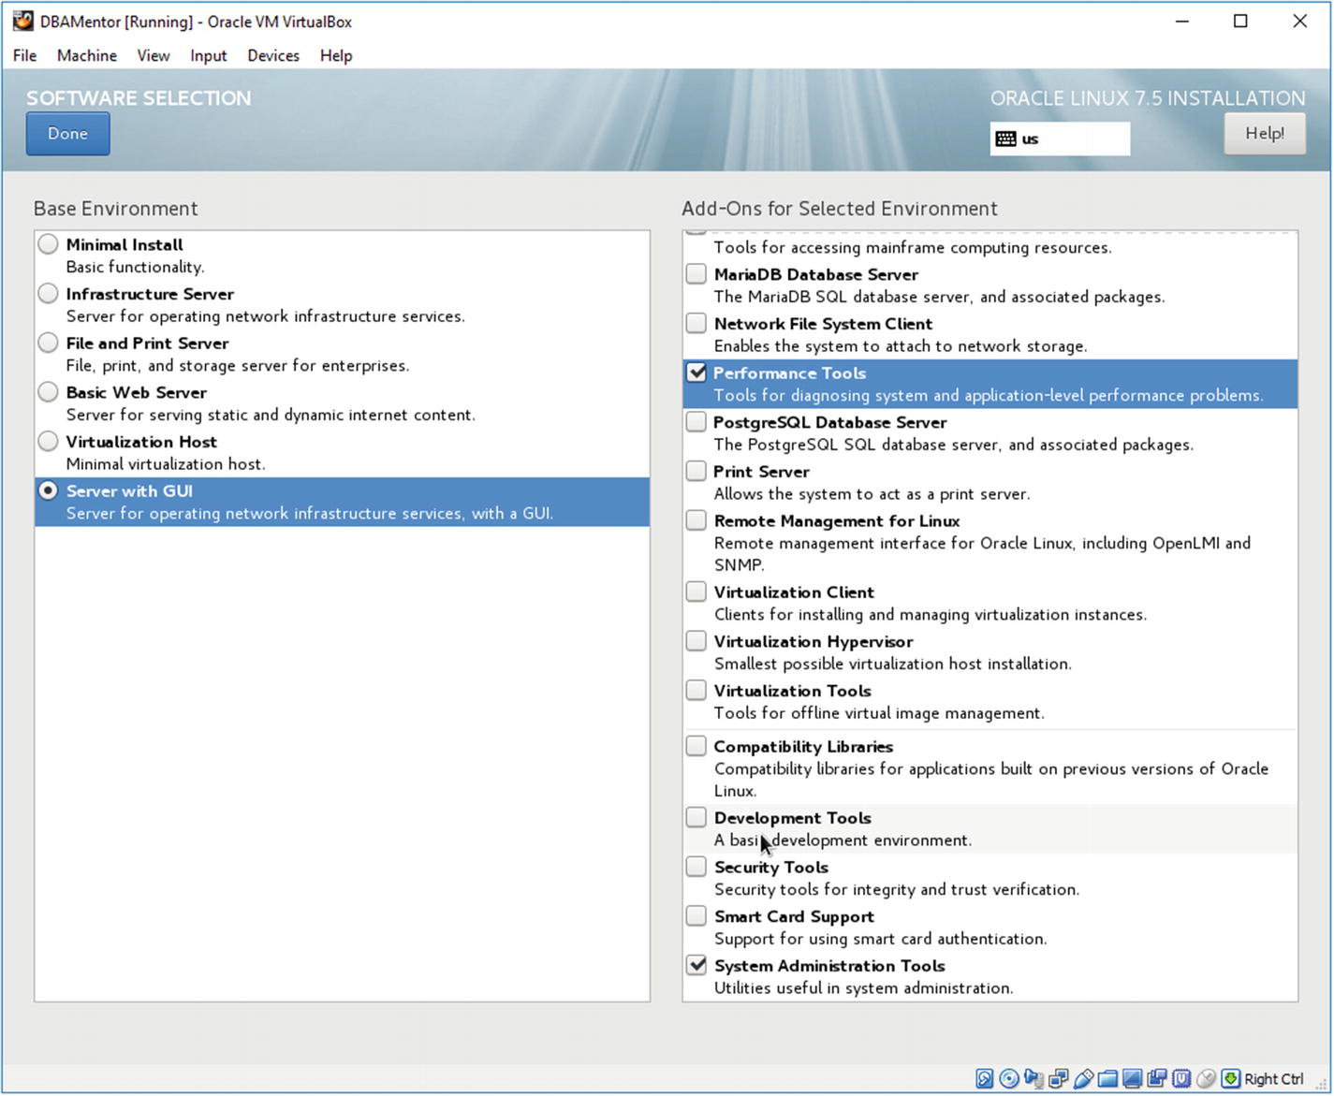
Task: Enable Compatibility Libraries add-on
Action: pos(696,746)
